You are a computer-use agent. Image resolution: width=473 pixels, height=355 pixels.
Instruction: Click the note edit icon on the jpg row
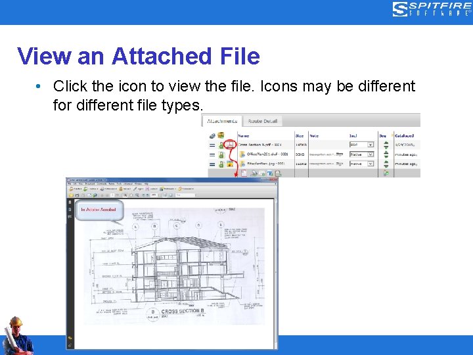pyautogui.click(x=340, y=164)
